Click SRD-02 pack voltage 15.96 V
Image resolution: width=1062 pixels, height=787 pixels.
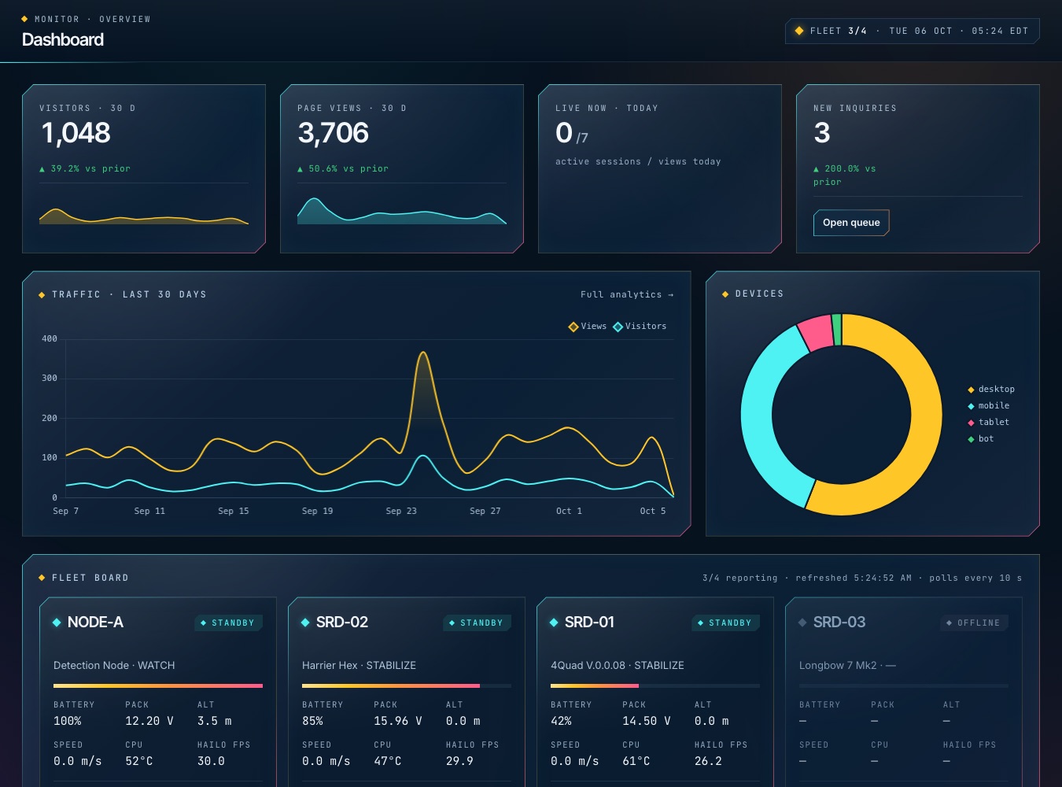click(398, 721)
